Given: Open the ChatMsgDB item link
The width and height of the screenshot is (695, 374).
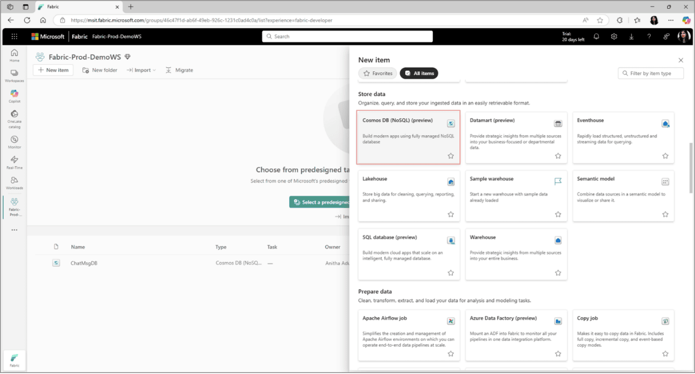Looking at the screenshot, I should pos(84,263).
